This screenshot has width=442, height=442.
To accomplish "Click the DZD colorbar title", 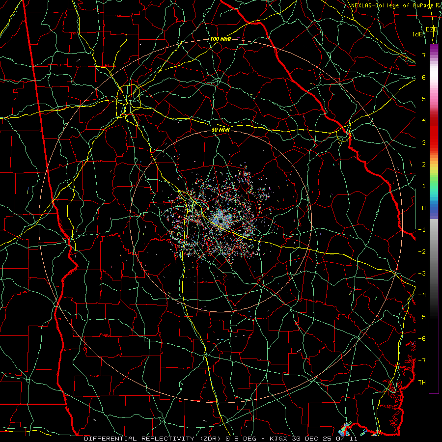I will pos(432,29).
